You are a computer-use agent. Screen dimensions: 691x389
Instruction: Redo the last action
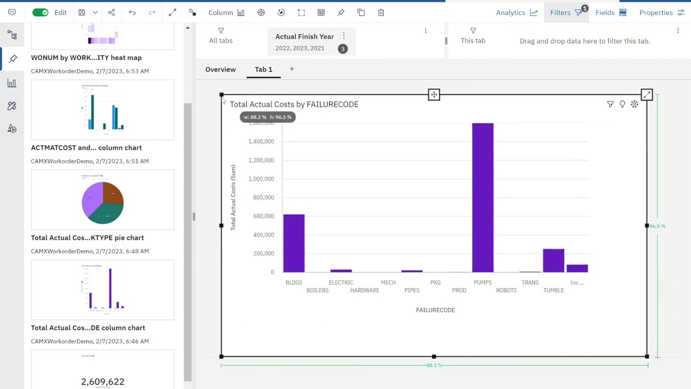click(152, 12)
